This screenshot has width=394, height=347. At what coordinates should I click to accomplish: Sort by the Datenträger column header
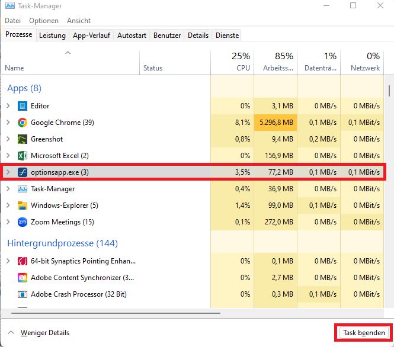(x=319, y=63)
